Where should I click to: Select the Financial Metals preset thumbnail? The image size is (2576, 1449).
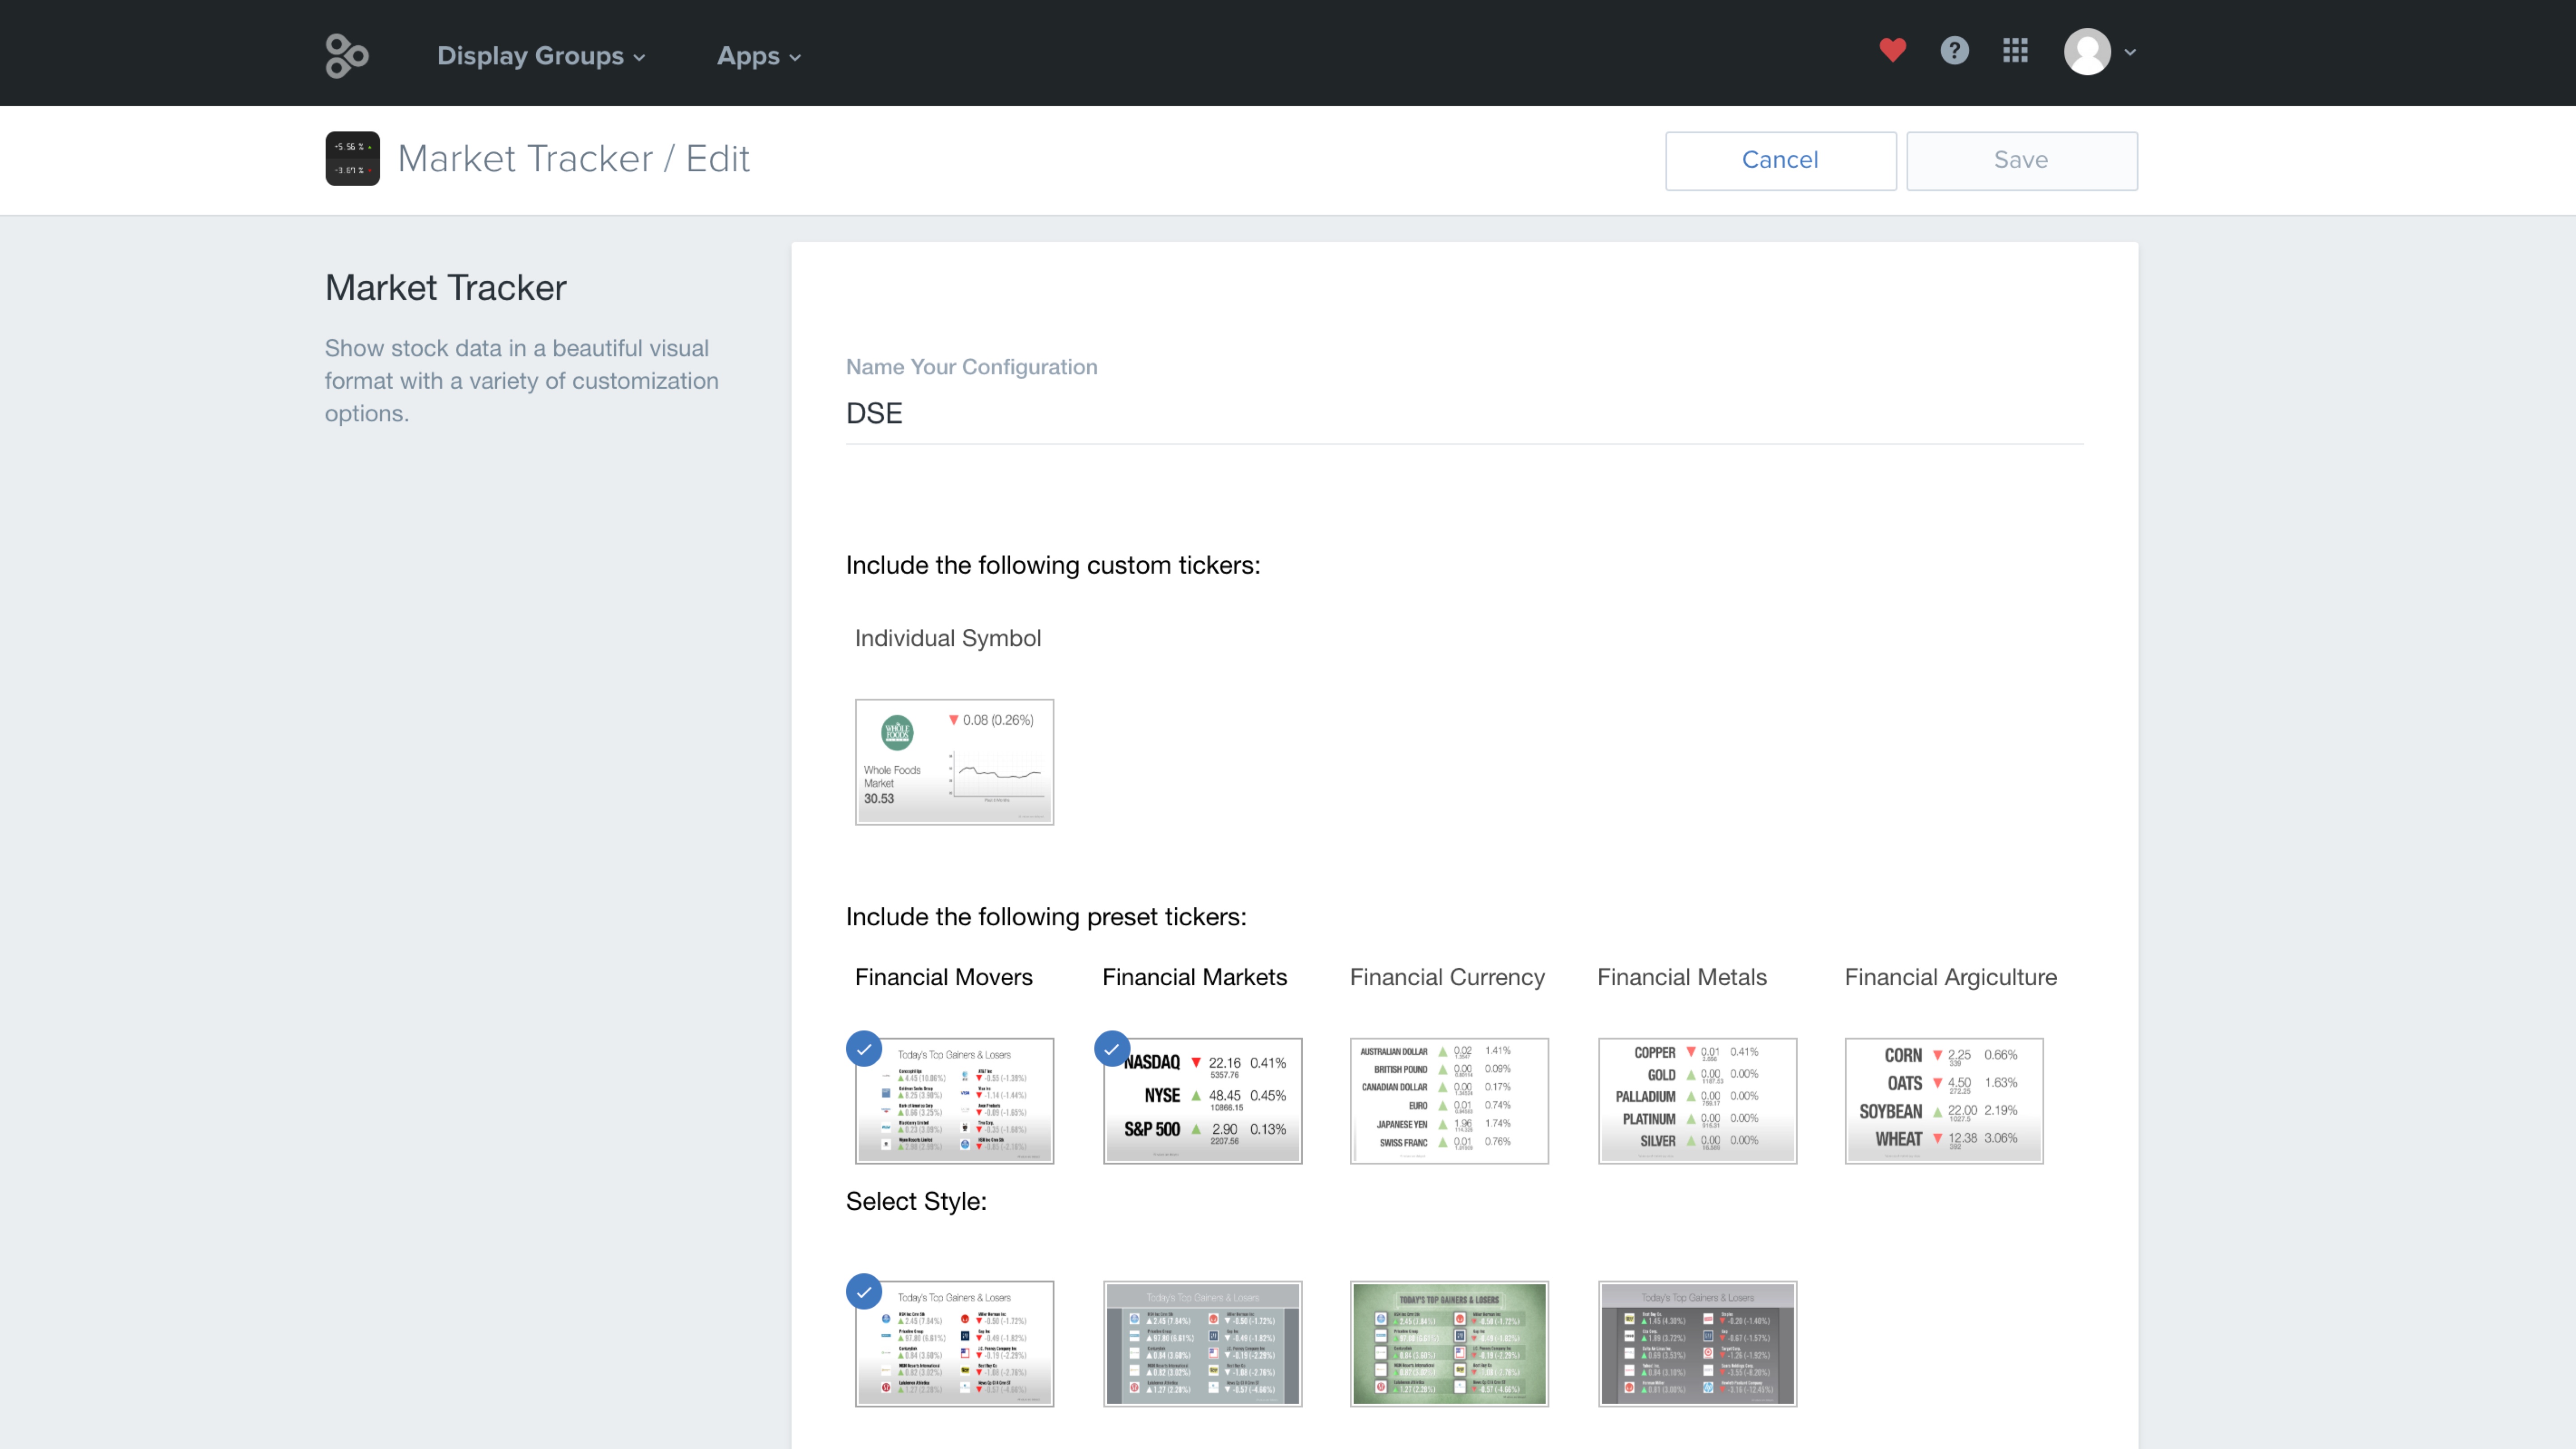coord(1697,1101)
